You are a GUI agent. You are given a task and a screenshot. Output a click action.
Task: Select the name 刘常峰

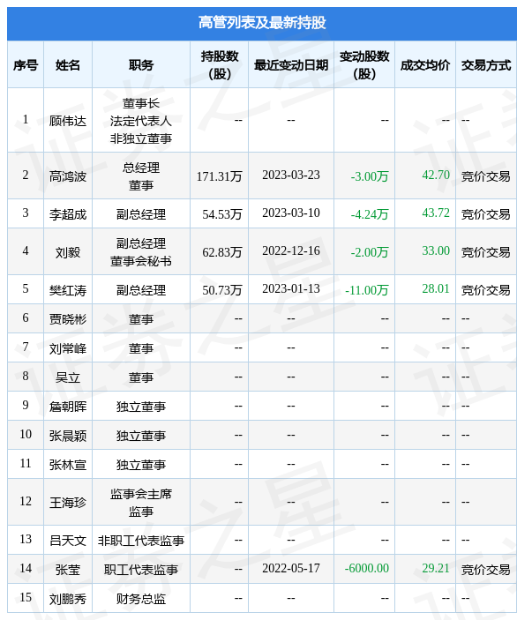tap(68, 348)
